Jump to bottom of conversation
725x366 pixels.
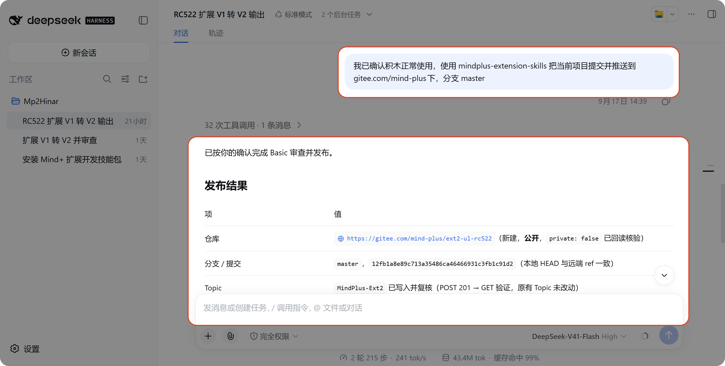coord(664,275)
